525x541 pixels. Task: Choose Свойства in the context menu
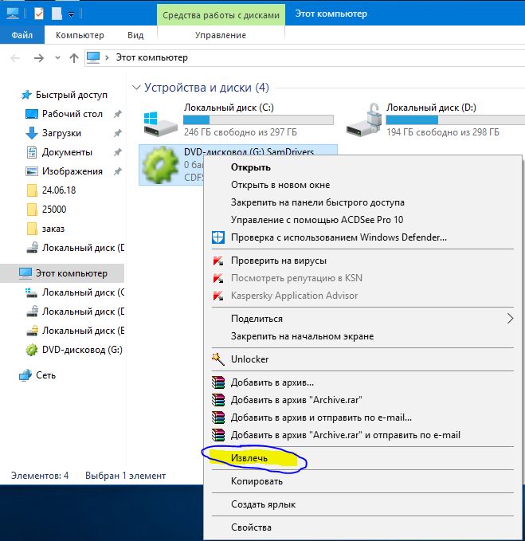click(251, 527)
